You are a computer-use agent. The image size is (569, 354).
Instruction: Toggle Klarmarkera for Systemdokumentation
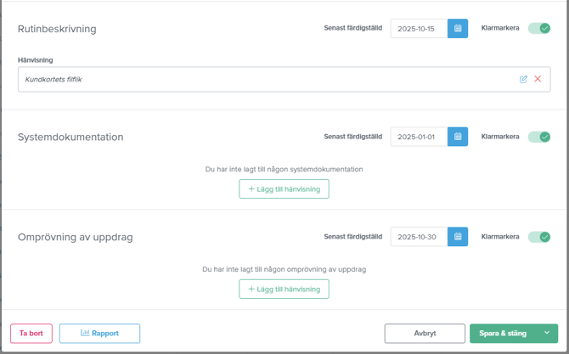539,137
